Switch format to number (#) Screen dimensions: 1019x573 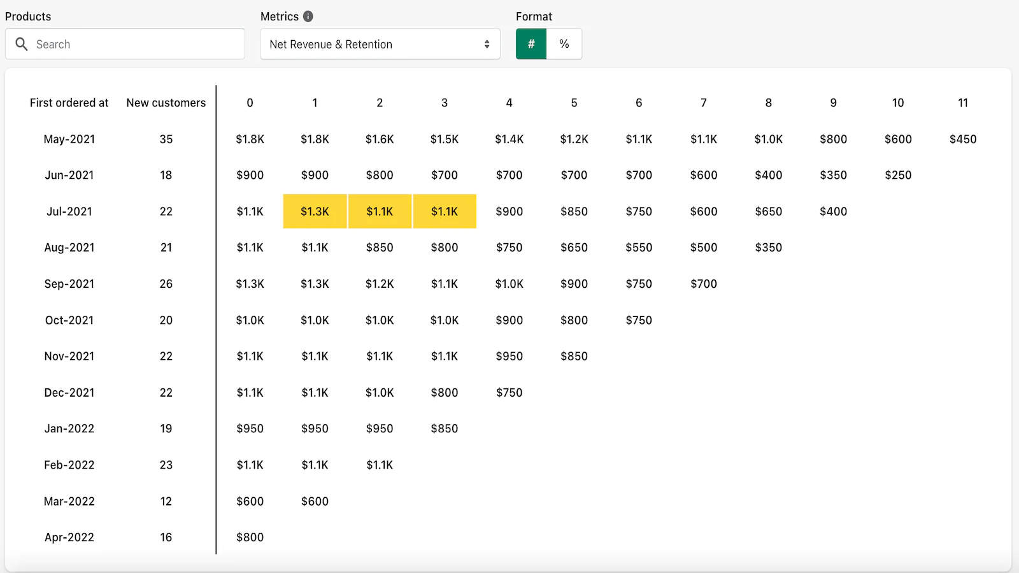pyautogui.click(x=531, y=44)
